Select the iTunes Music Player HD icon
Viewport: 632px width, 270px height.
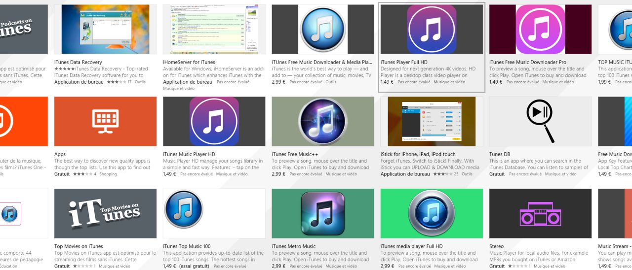[214, 121]
